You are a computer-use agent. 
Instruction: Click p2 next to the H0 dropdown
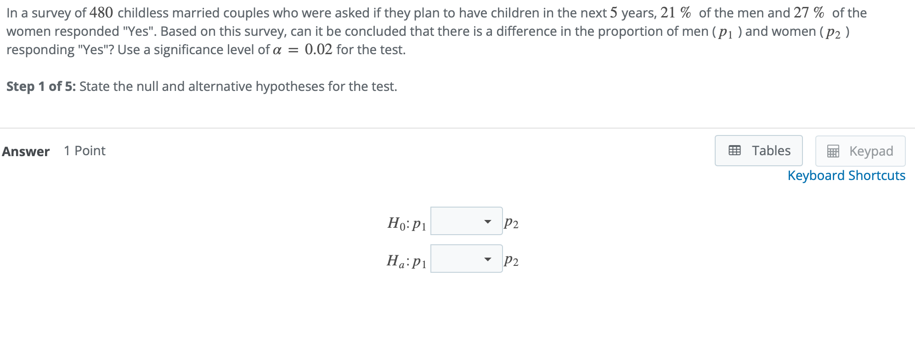tap(511, 223)
